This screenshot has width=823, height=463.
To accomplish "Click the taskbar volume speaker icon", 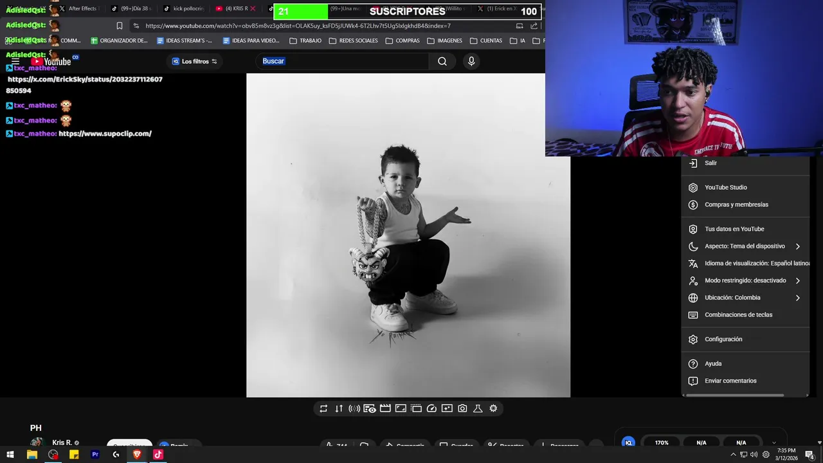I will point(754,455).
